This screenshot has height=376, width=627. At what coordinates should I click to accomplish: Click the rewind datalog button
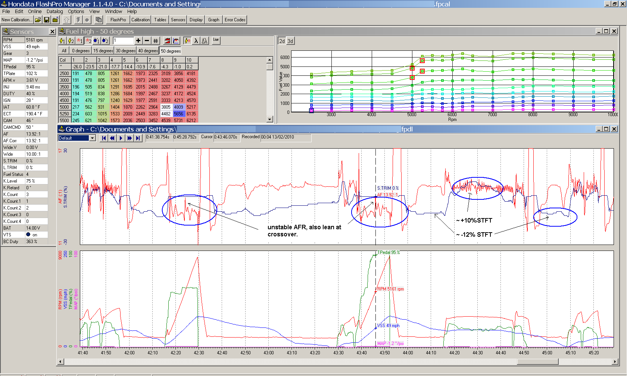[112, 138]
